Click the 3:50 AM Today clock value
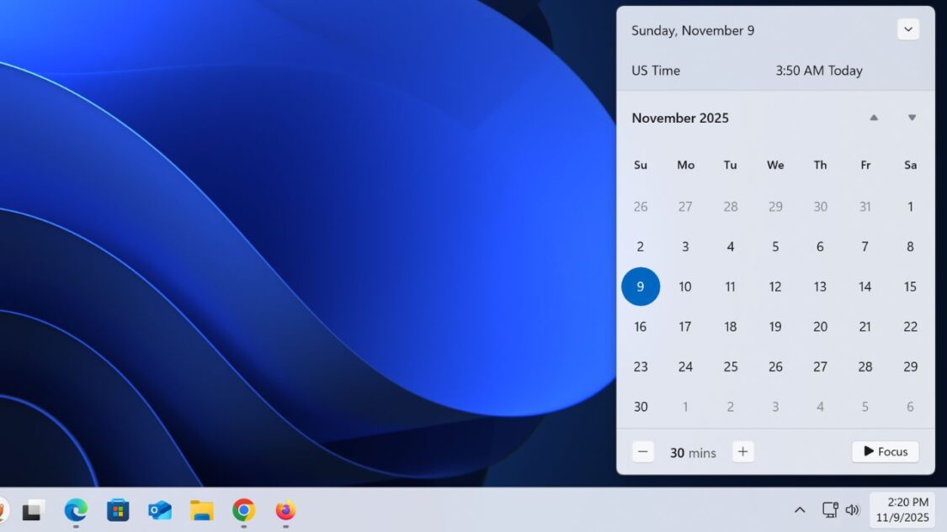Screen dimensions: 947x532 pyautogui.click(x=819, y=71)
